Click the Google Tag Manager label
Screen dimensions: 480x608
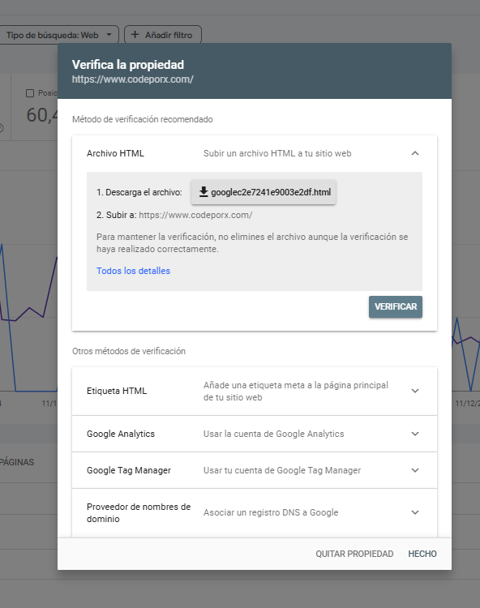point(129,470)
